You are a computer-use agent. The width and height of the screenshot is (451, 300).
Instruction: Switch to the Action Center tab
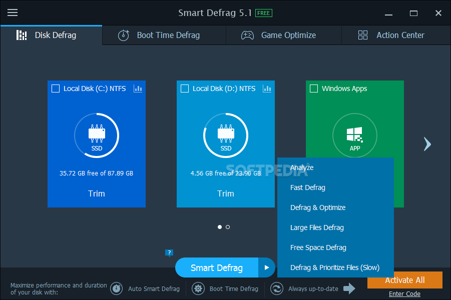396,35
